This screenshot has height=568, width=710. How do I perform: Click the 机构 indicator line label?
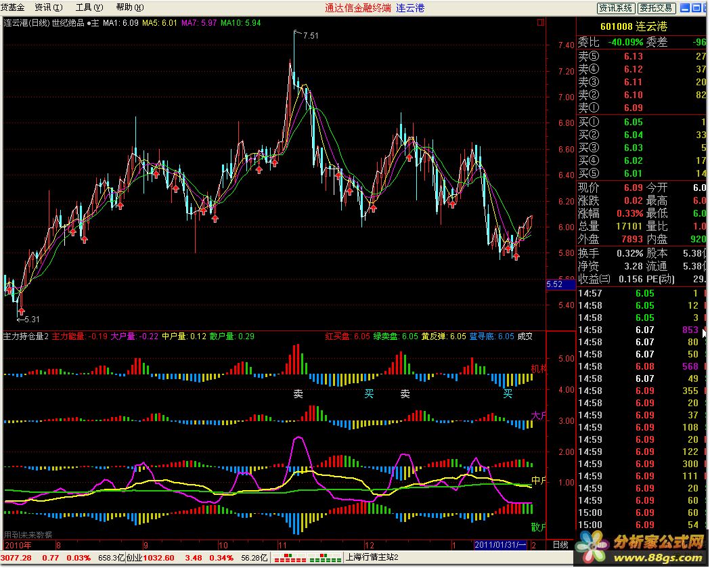pyautogui.click(x=538, y=369)
